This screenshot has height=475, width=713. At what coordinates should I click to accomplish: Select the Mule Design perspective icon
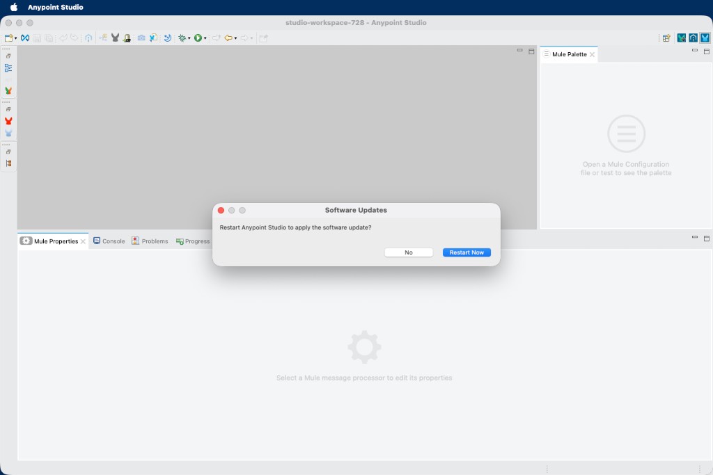pos(705,38)
